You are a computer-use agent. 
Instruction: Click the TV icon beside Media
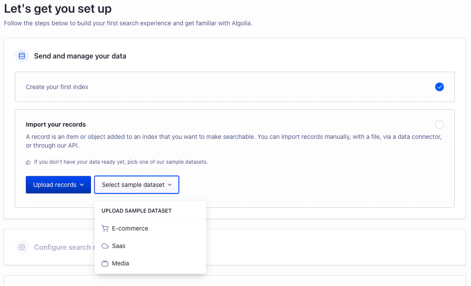point(105,264)
